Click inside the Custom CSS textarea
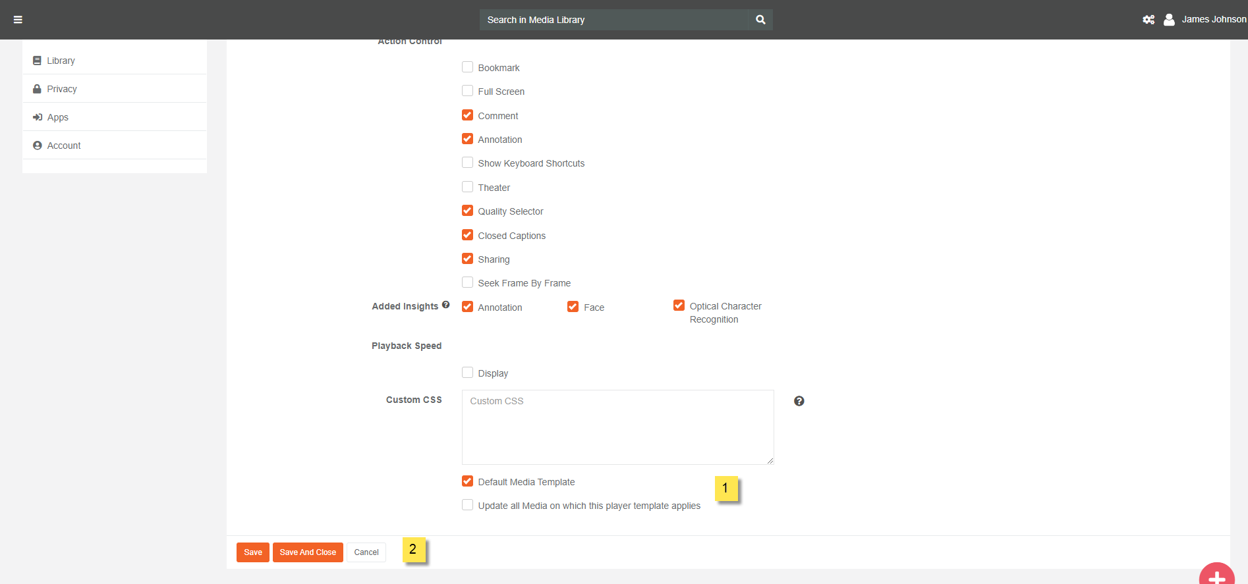Image resolution: width=1248 pixels, height=584 pixels. pyautogui.click(x=617, y=427)
